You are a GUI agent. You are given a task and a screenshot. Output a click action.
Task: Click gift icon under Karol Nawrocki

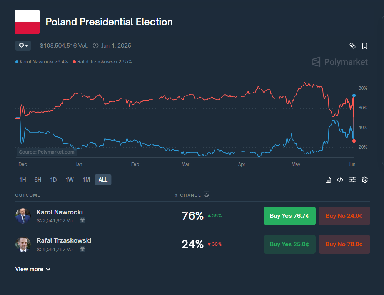pyautogui.click(x=83, y=220)
